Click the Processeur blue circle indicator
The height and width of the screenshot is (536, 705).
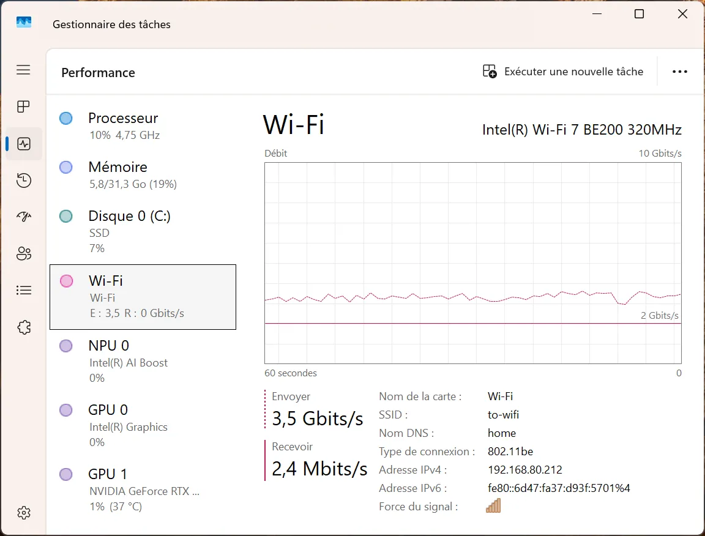66,118
